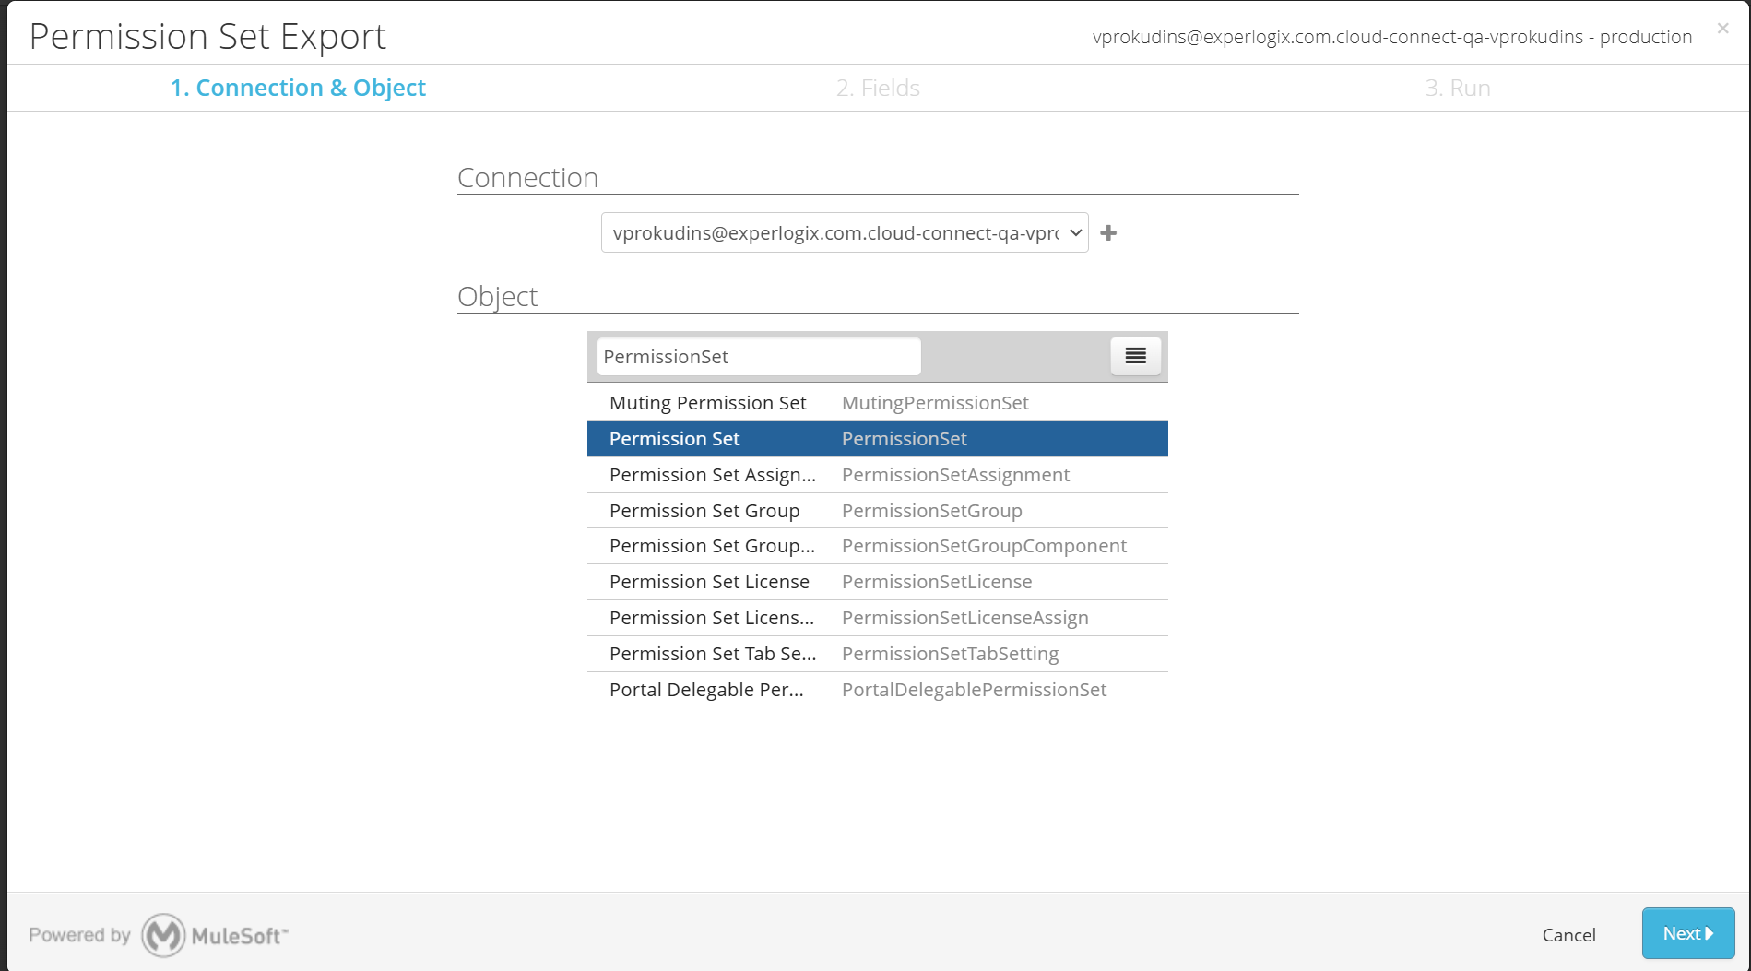Close the Permission Set Export dialog
The image size is (1751, 971).
pyautogui.click(x=1722, y=29)
